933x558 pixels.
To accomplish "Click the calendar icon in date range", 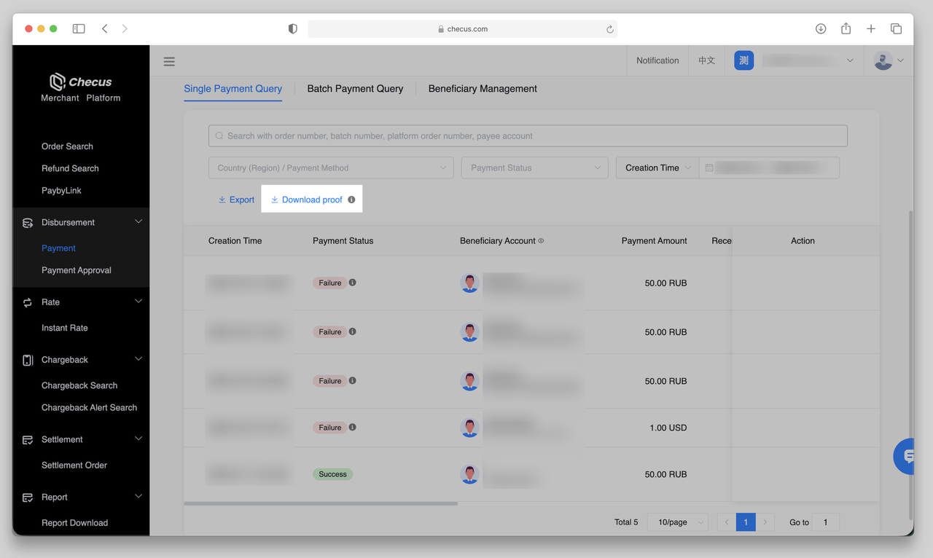I will click(709, 168).
